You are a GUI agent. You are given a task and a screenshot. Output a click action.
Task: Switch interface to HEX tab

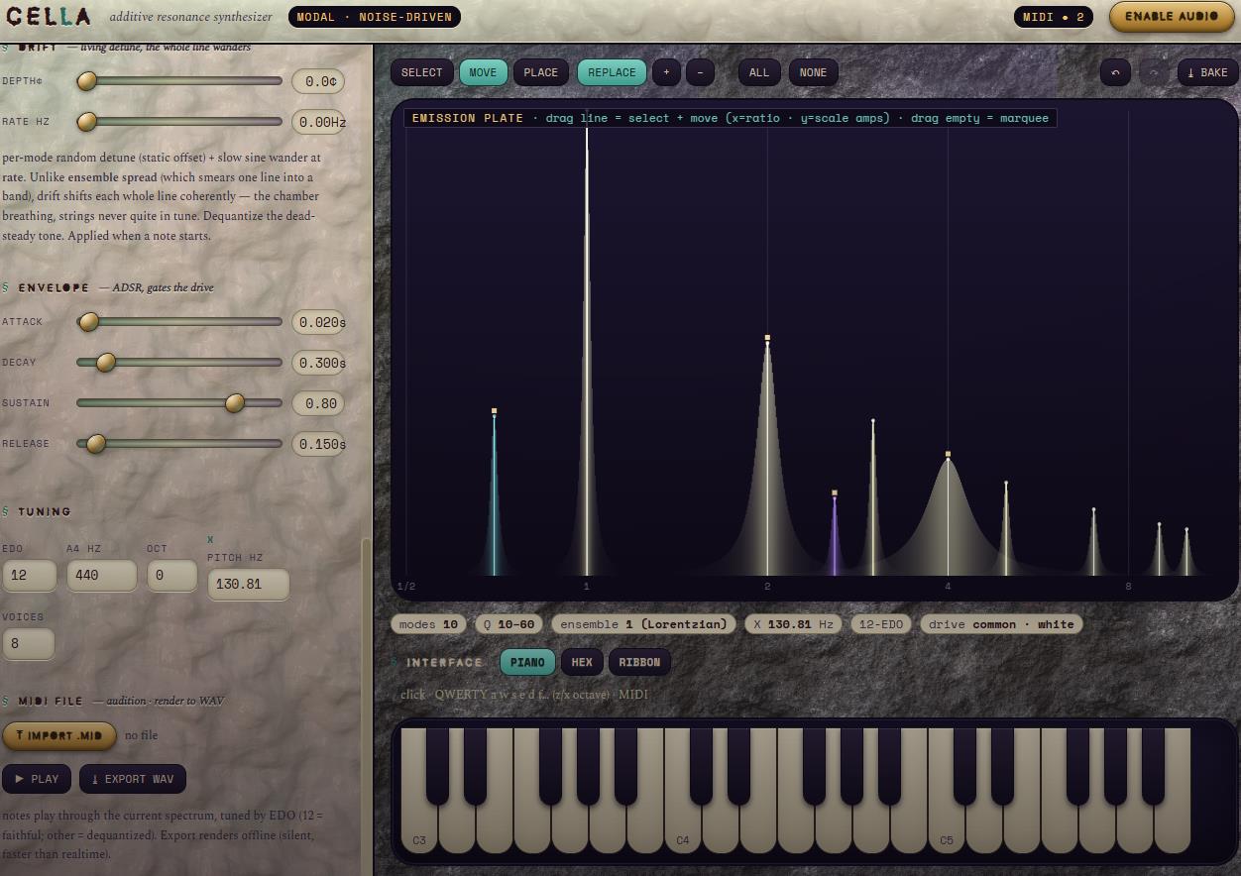point(582,662)
